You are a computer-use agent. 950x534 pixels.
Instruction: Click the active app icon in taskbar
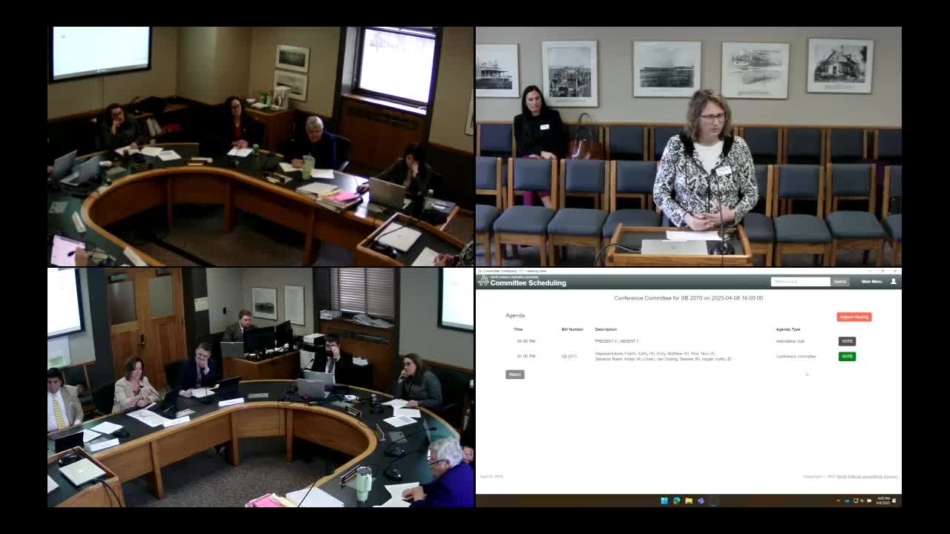click(x=712, y=501)
